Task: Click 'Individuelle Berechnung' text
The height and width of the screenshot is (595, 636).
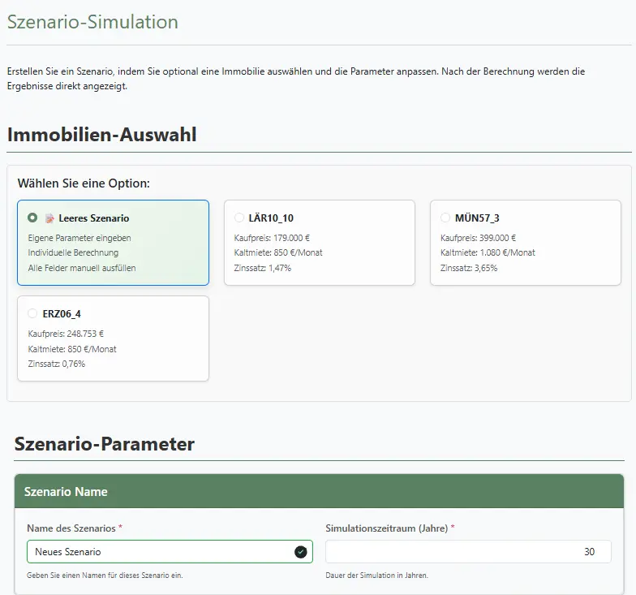Action: [73, 252]
